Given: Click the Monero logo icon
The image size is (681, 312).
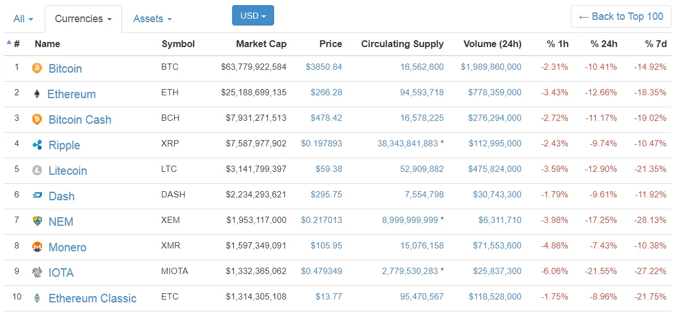Looking at the screenshot, I should click(37, 247).
